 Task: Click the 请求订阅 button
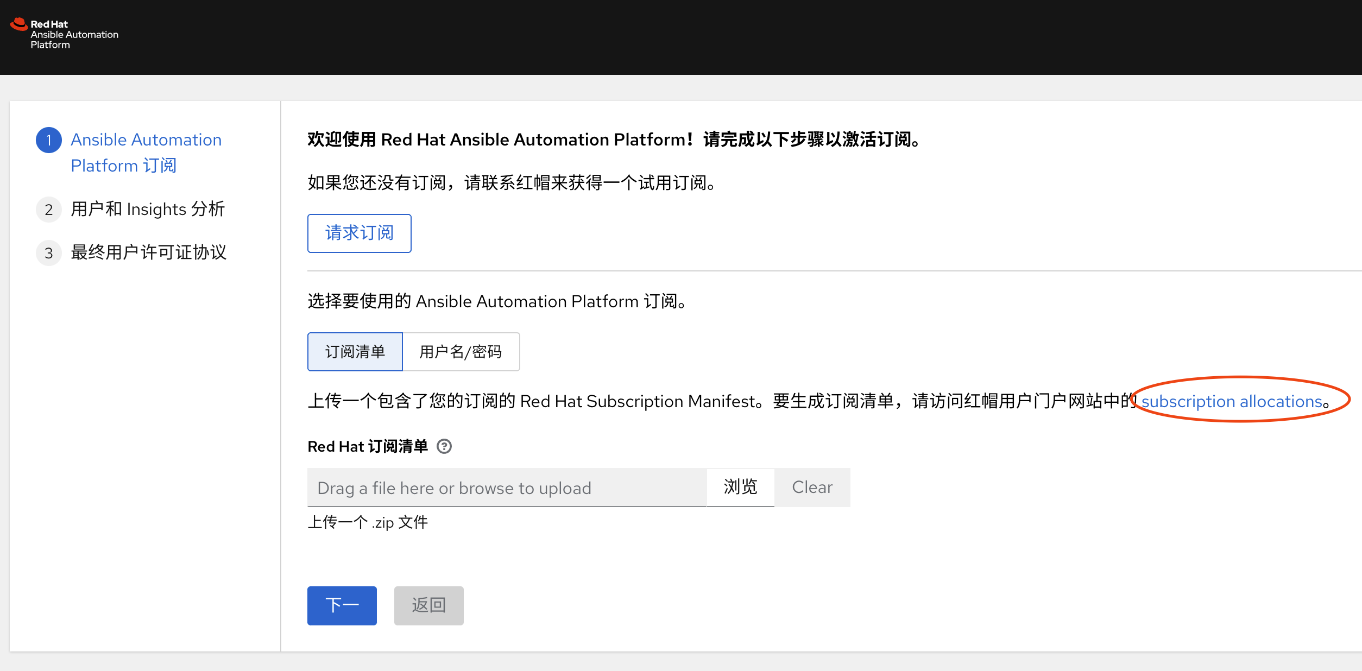(x=359, y=233)
